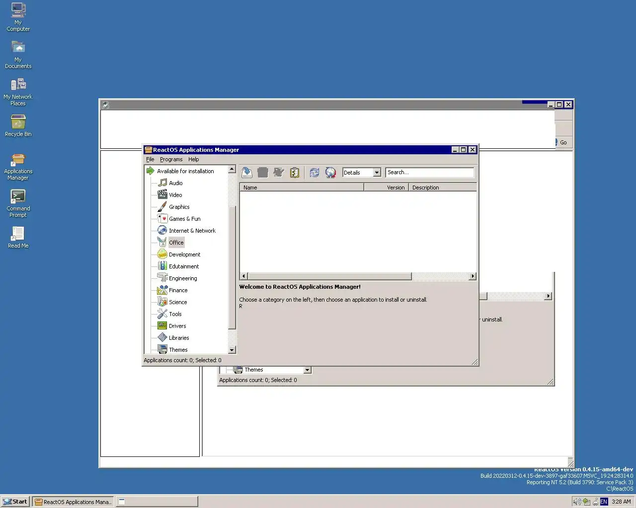The height and width of the screenshot is (508, 636).
Task: Open the Command Prompt desktop icon
Action: pos(18,204)
